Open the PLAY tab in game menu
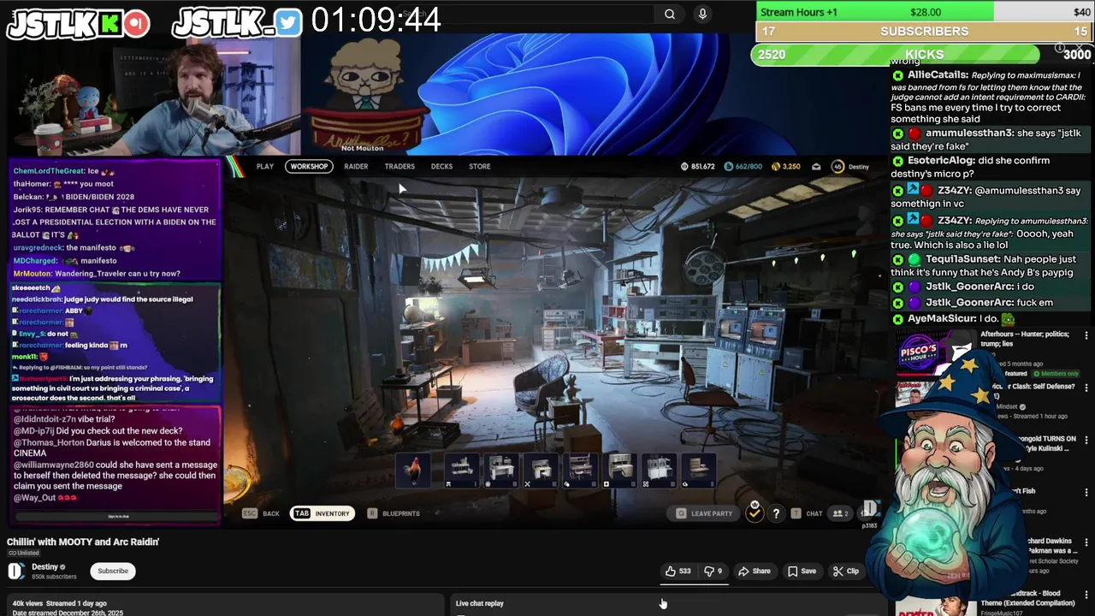The height and width of the screenshot is (616, 1095). tap(265, 166)
